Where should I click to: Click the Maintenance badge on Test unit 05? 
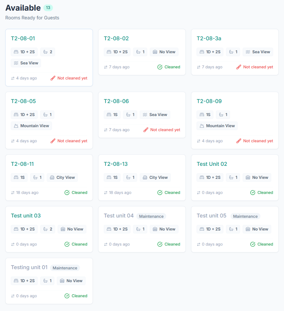click(x=245, y=216)
